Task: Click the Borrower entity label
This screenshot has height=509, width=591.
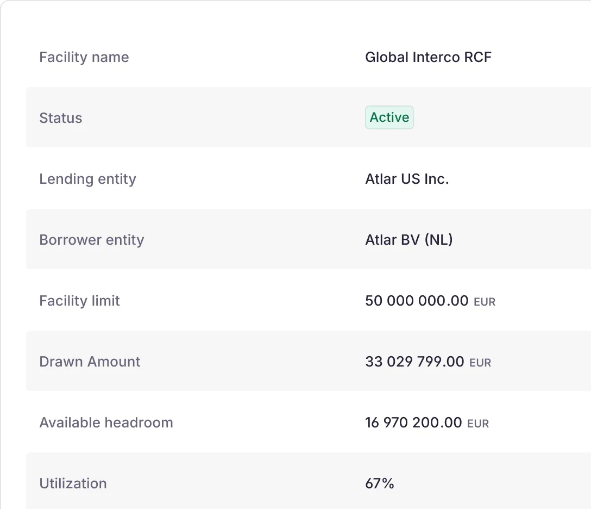Action: pyautogui.click(x=92, y=240)
